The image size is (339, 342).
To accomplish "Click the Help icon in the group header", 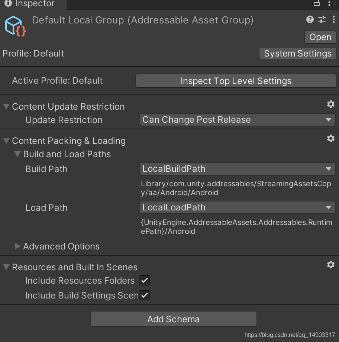I will tap(310, 19).
